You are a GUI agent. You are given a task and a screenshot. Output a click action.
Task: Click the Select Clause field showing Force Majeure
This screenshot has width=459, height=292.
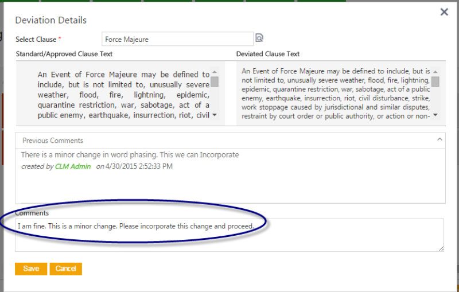click(177, 39)
